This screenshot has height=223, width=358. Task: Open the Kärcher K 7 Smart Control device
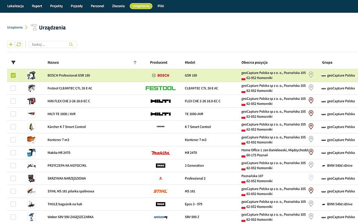point(67,127)
